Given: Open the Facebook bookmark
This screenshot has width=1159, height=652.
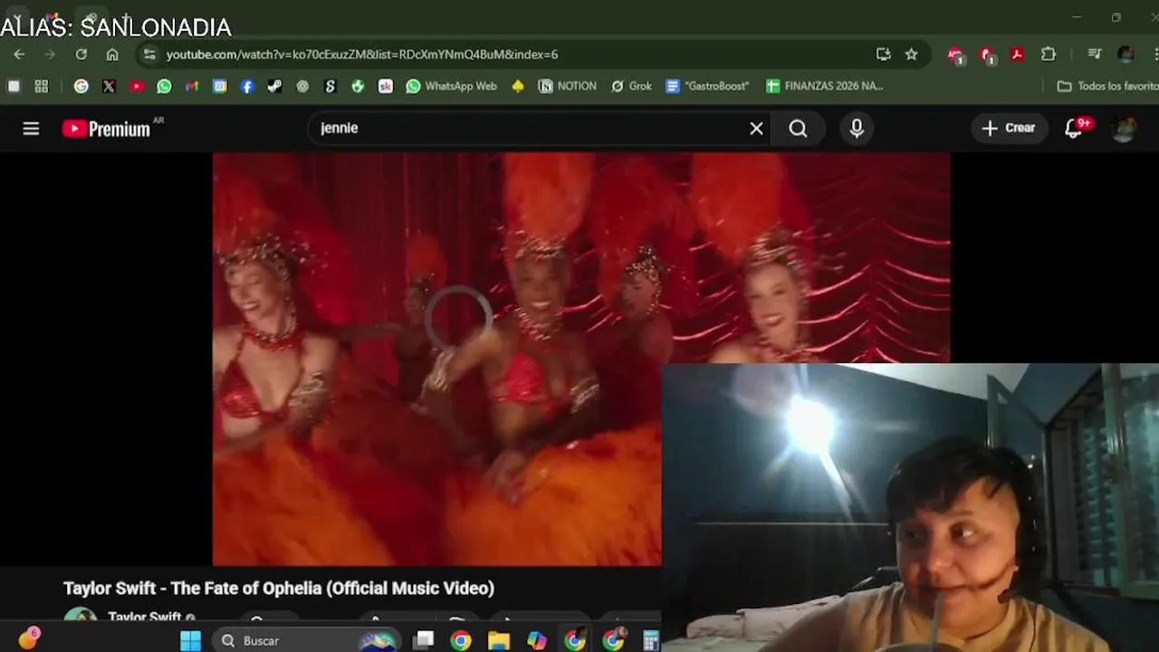Looking at the screenshot, I should [x=247, y=86].
